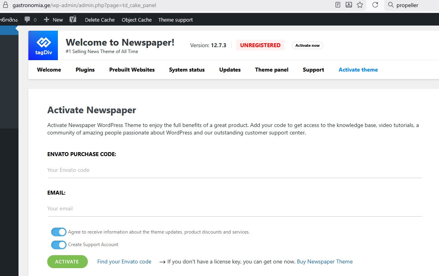Focus the Your email field

click(235, 209)
